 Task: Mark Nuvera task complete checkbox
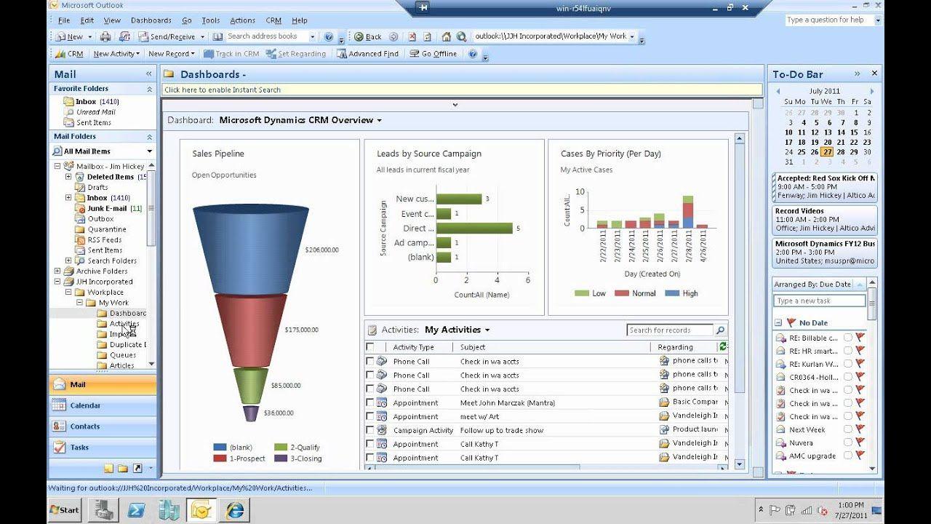point(847,442)
